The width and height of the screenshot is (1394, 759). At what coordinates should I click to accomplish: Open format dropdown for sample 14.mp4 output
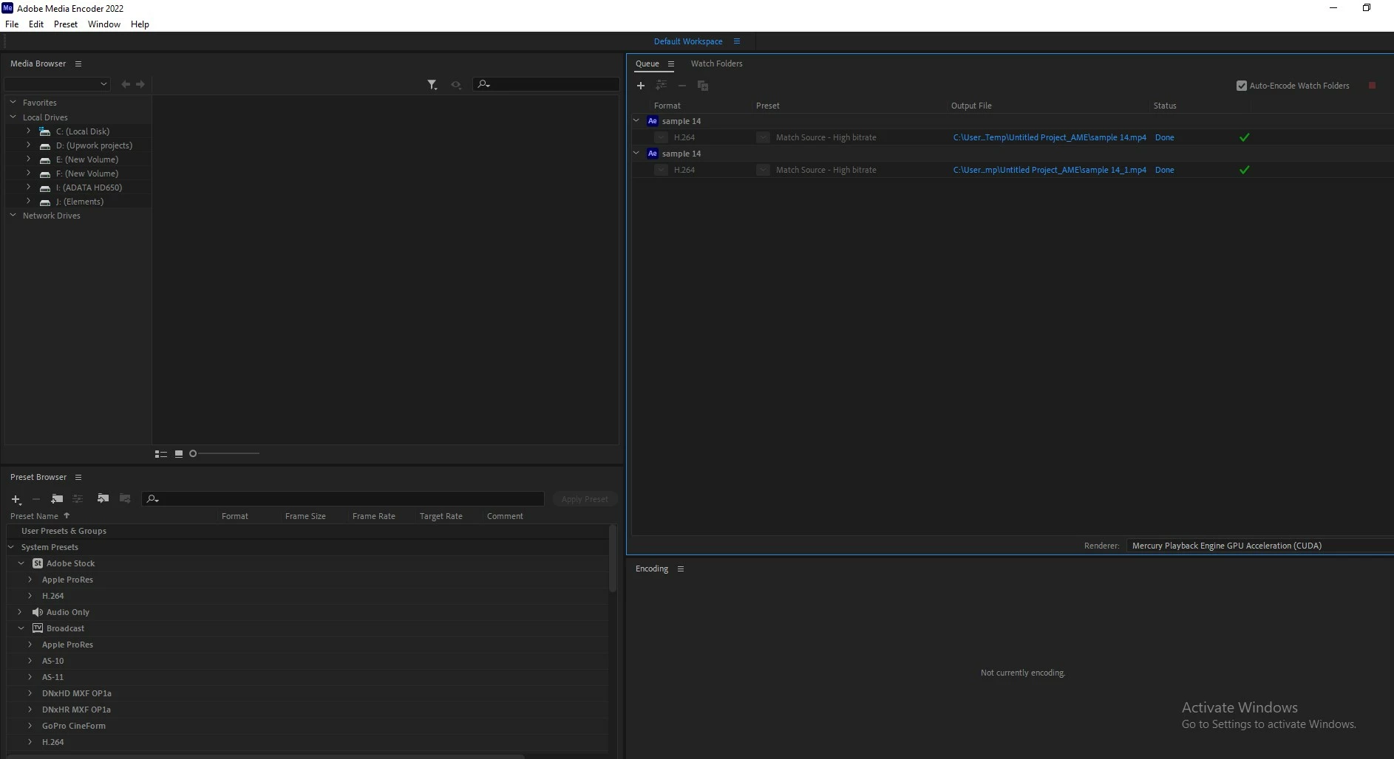[662, 137]
